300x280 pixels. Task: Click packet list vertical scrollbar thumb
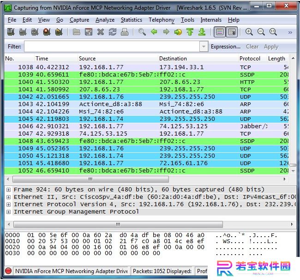[x=293, y=165]
